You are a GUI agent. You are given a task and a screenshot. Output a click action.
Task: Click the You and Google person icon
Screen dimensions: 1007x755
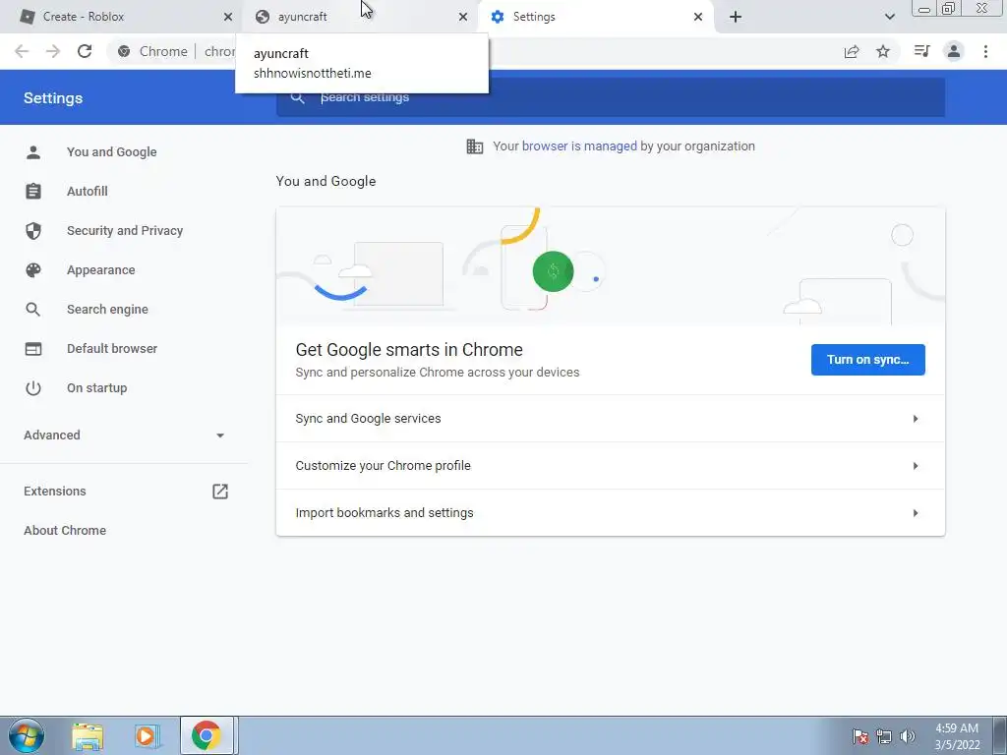point(33,152)
